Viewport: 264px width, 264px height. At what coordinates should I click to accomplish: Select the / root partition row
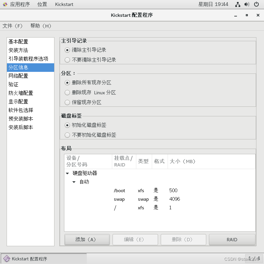[160, 208]
